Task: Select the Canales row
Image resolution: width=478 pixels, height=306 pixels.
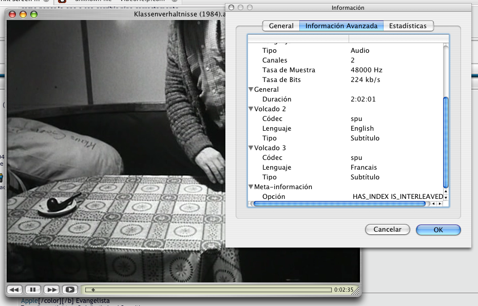Action: coord(346,60)
